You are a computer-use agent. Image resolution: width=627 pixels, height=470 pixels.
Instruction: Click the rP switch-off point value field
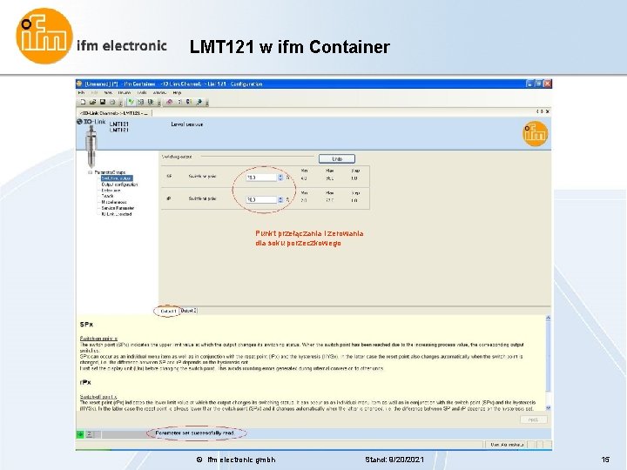pos(261,199)
